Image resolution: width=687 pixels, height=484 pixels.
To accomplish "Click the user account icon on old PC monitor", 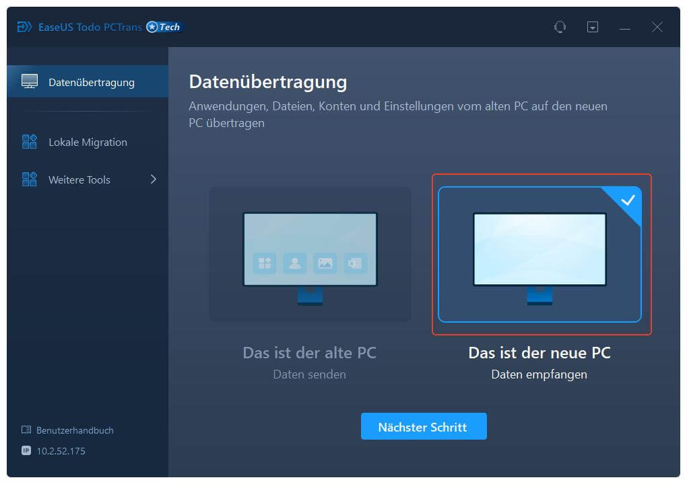I will click(x=295, y=263).
